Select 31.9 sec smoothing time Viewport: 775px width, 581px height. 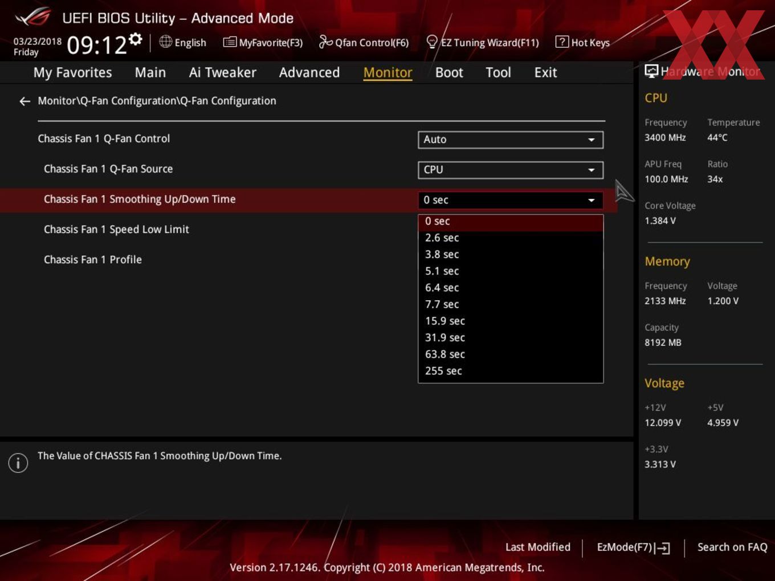[x=511, y=338]
